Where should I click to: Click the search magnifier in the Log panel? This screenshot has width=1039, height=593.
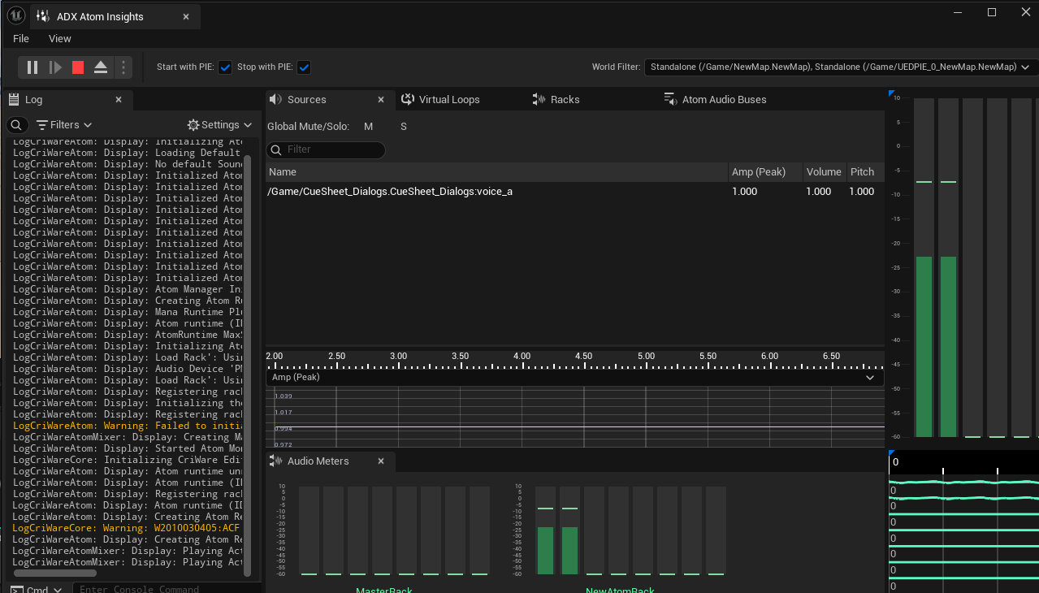coord(16,125)
